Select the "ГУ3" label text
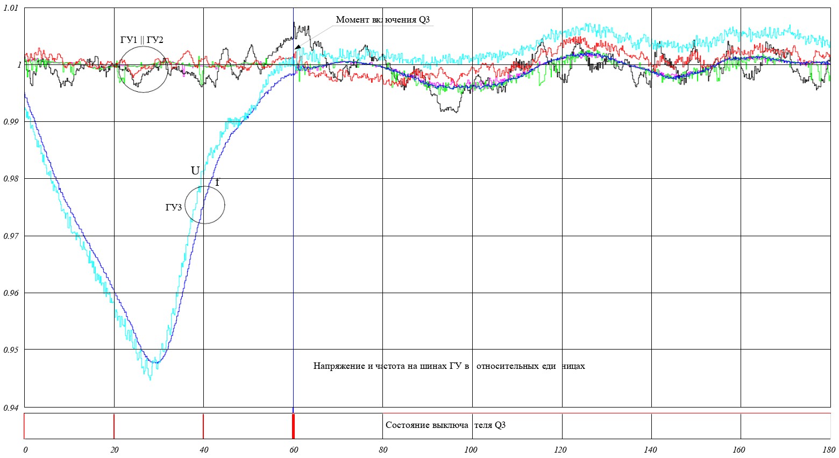The image size is (839, 458). click(x=173, y=207)
